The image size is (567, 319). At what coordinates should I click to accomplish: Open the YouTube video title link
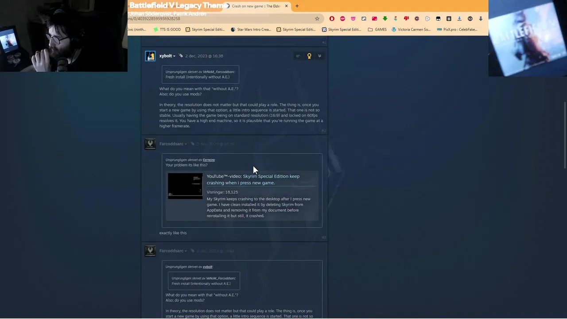click(253, 179)
